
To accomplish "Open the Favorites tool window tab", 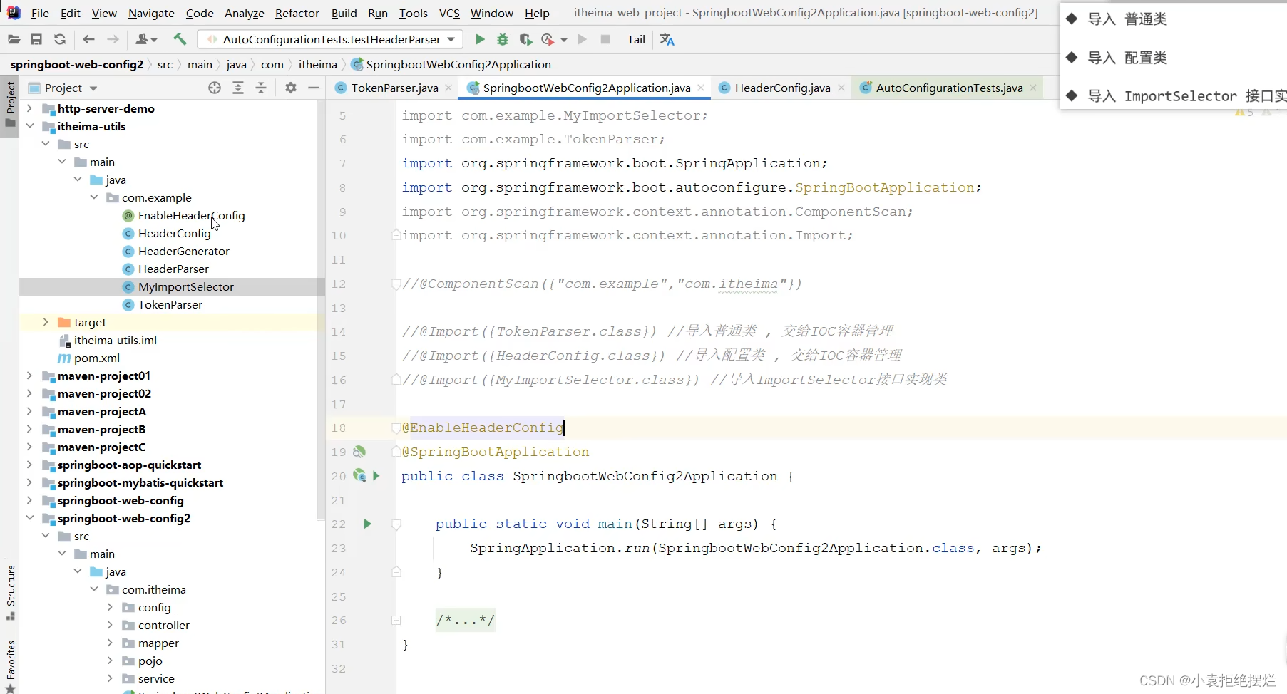I will (10, 666).
